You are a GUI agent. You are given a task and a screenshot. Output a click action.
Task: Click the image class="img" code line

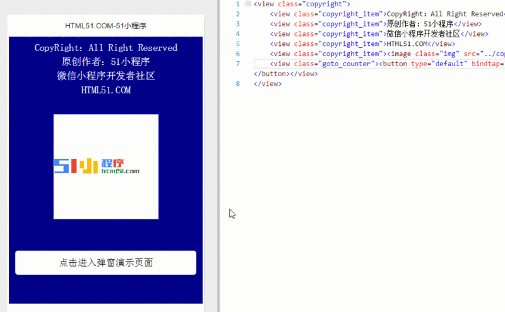(387, 54)
